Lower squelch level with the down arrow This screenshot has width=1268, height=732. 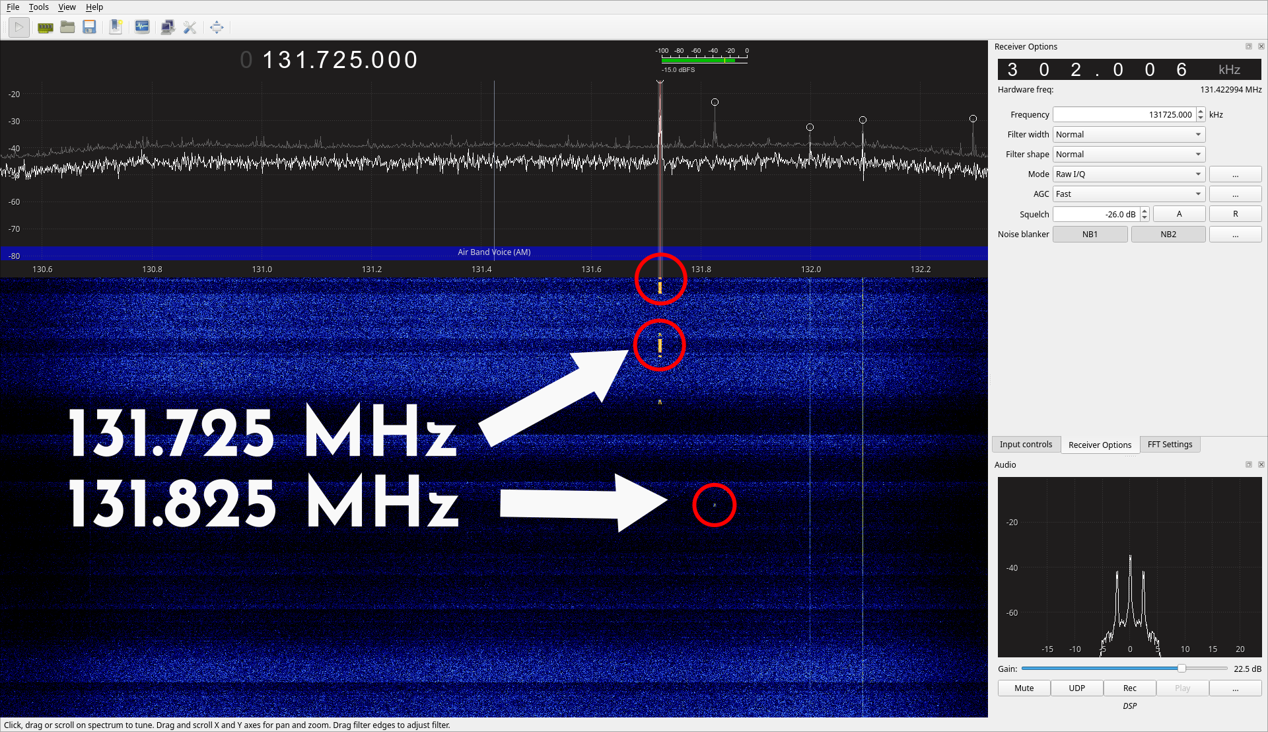coord(1145,218)
